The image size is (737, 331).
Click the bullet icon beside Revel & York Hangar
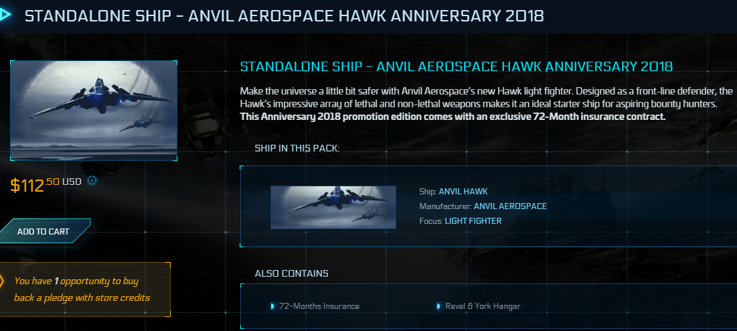click(438, 306)
